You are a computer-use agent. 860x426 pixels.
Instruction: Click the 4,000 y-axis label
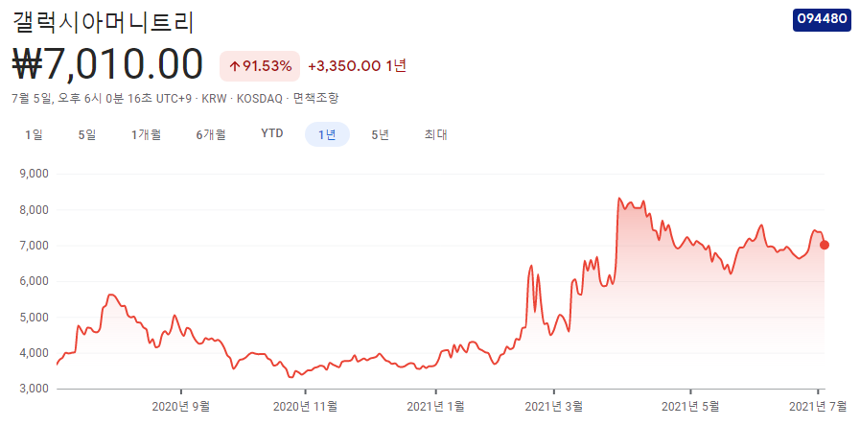pyautogui.click(x=35, y=353)
